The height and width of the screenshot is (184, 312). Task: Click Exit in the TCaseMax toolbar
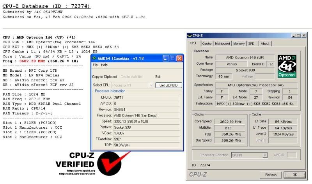tap(158, 77)
